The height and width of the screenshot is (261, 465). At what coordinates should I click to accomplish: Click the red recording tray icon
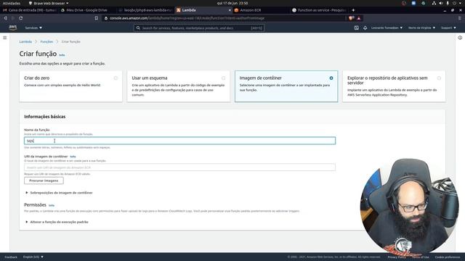[x=404, y=3]
